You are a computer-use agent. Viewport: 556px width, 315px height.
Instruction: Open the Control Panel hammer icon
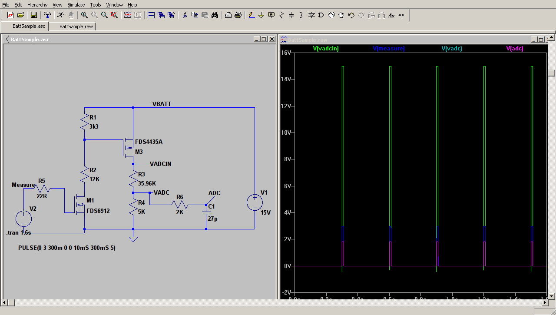click(x=47, y=15)
